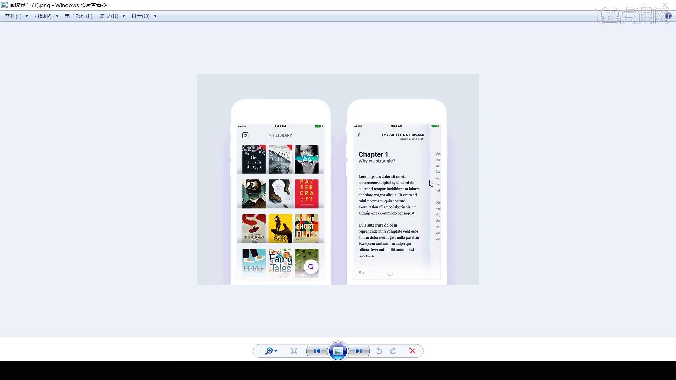Open the help question mark icon
Screen dimensions: 676x380
[668, 16]
